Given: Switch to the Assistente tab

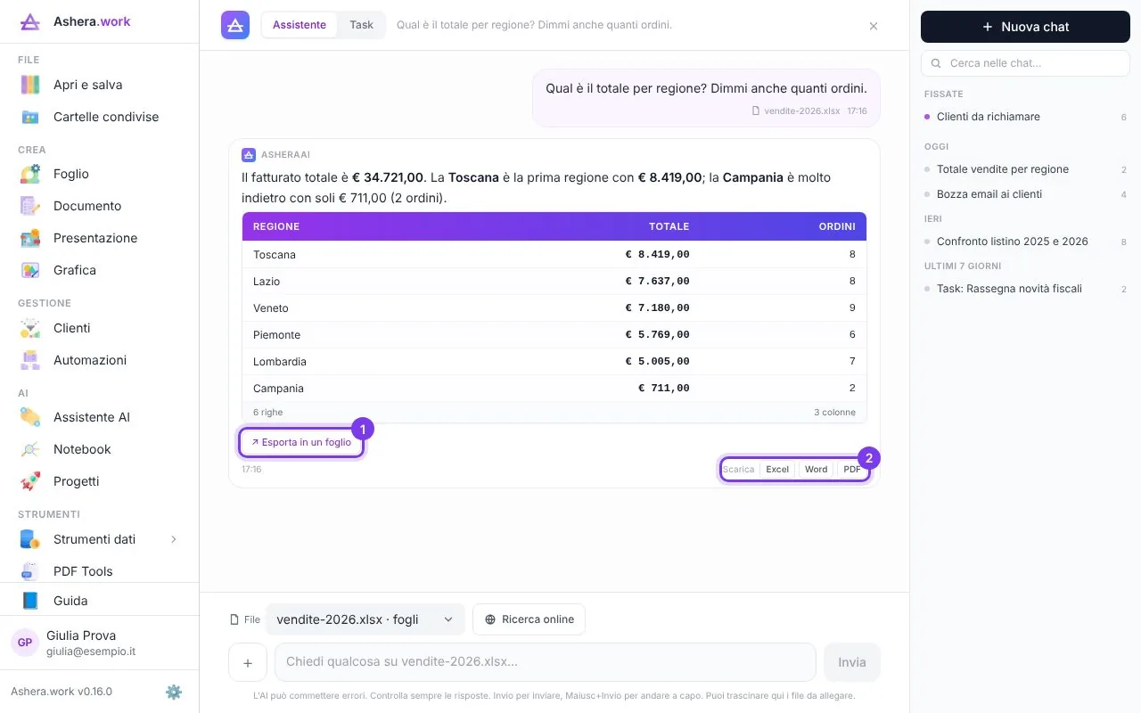Looking at the screenshot, I should click(x=300, y=25).
